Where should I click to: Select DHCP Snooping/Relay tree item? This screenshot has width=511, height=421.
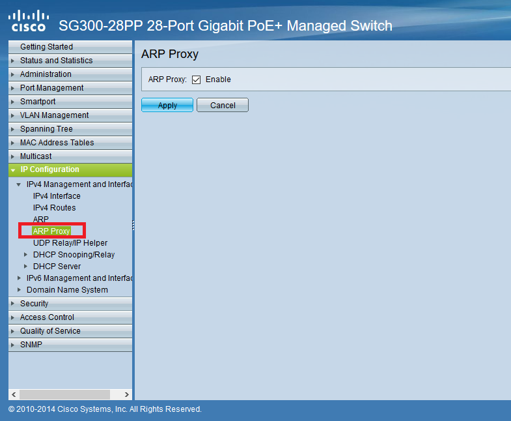74,255
